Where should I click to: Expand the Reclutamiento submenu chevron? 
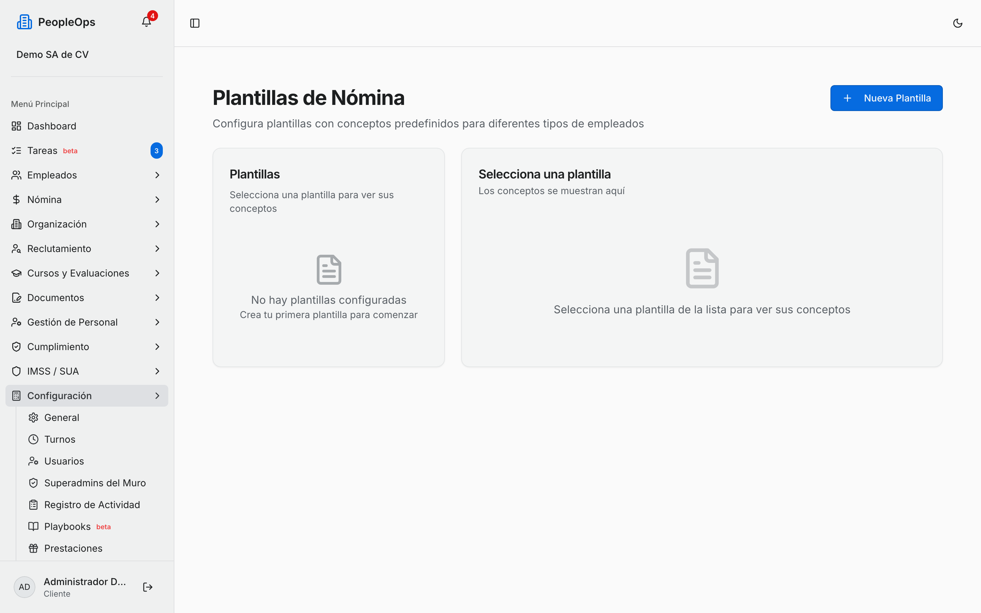[157, 249]
